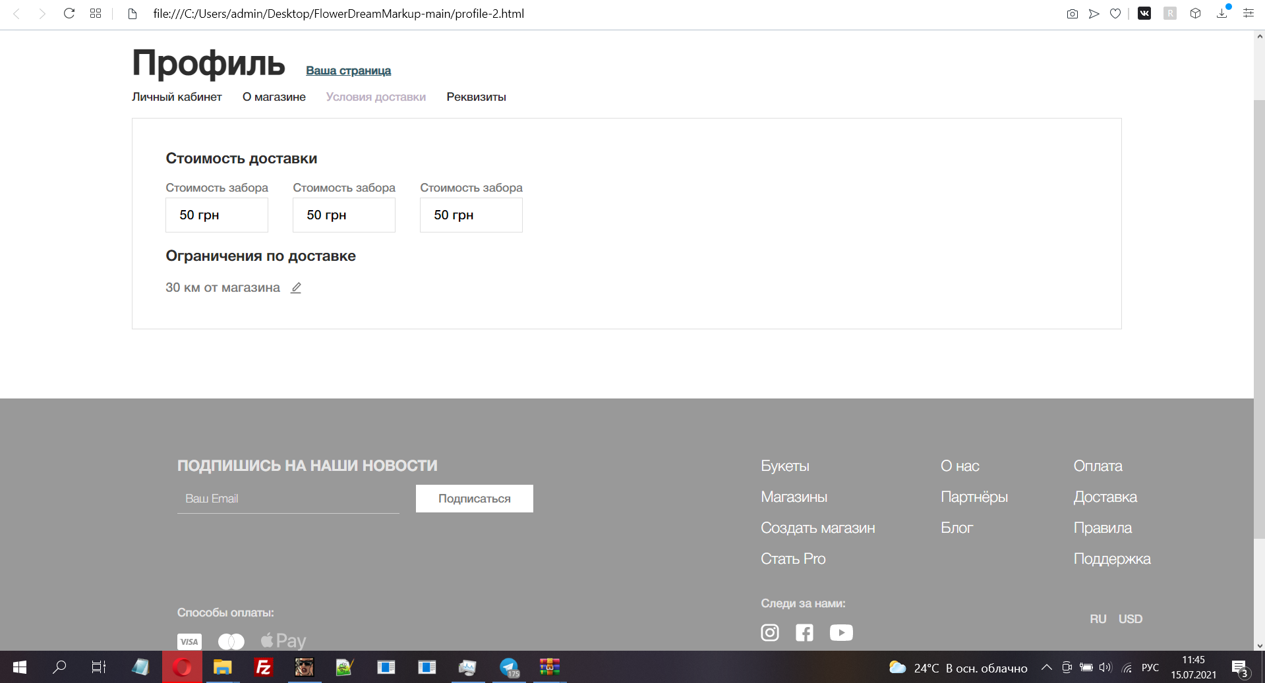Switch language to RU in footer
The height and width of the screenshot is (683, 1265).
click(x=1098, y=619)
